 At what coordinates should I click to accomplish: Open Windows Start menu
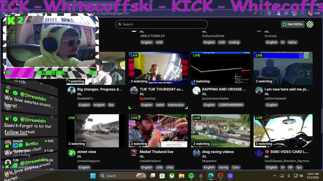click(93, 176)
